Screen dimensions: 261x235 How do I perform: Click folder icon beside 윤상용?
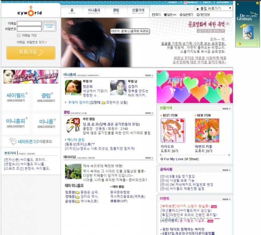[78, 201]
